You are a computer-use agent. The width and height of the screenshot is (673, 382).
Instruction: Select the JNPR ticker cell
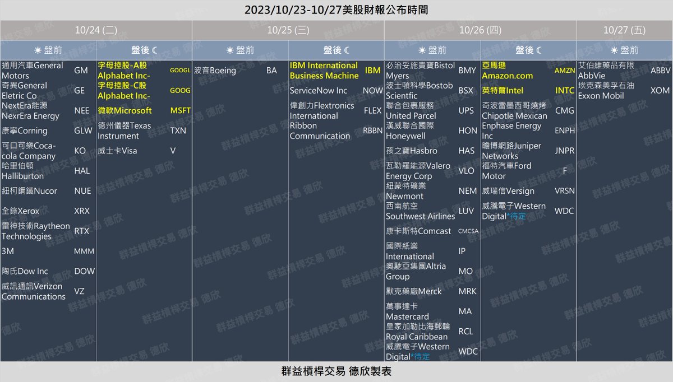565,151
